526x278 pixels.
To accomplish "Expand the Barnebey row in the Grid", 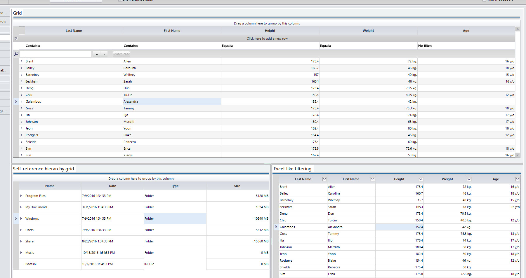I will click(22, 75).
